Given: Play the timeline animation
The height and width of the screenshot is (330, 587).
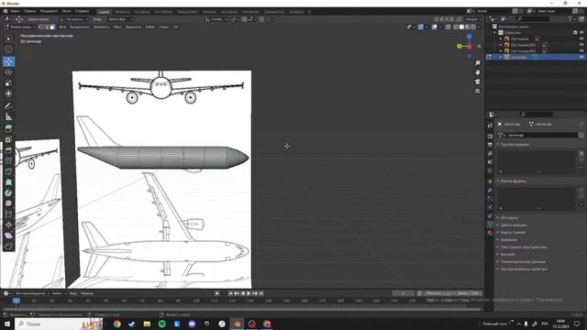Looking at the screenshot, I should point(249,293).
